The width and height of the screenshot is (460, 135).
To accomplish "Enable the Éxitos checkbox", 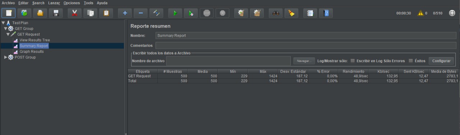I will point(411,61).
